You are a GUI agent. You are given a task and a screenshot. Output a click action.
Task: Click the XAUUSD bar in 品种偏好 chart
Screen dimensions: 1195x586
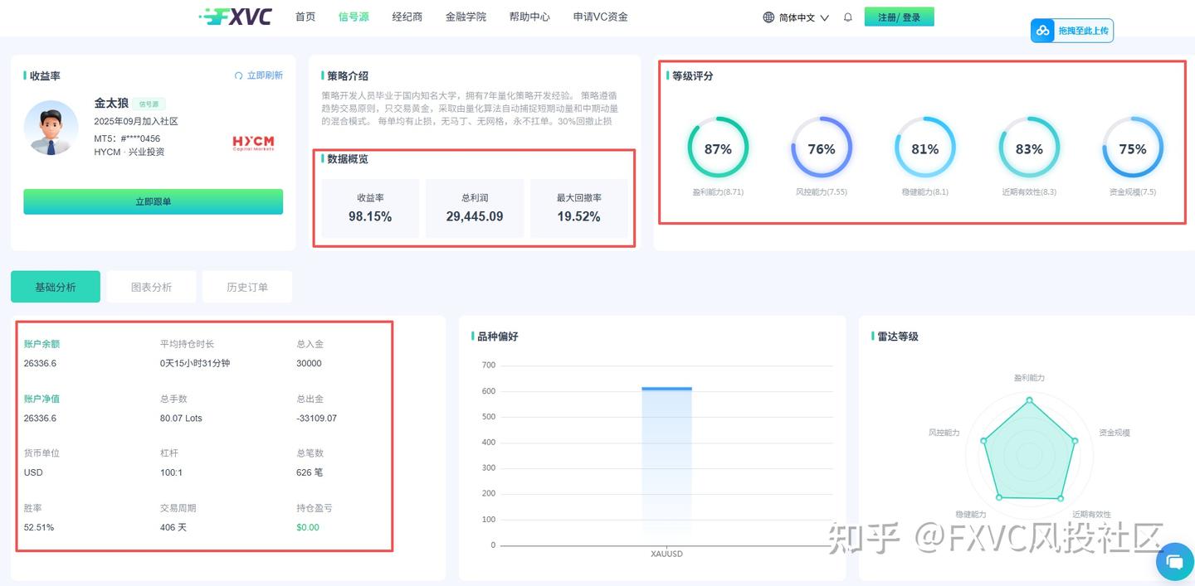tap(666, 466)
